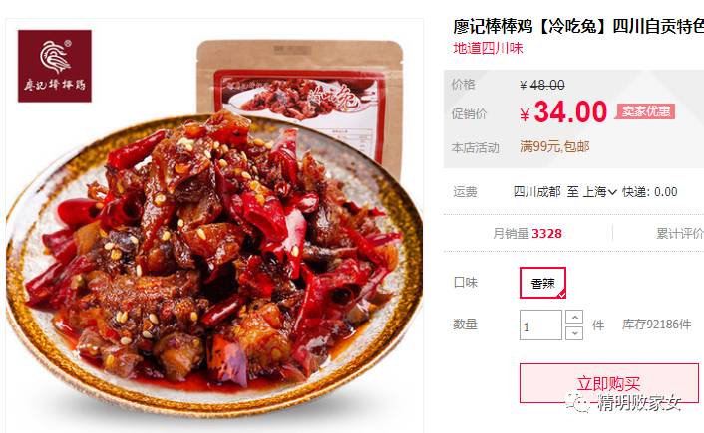This screenshot has height=433, width=704.
Task: Decrease quantity with the down arrow
Action: point(574,333)
